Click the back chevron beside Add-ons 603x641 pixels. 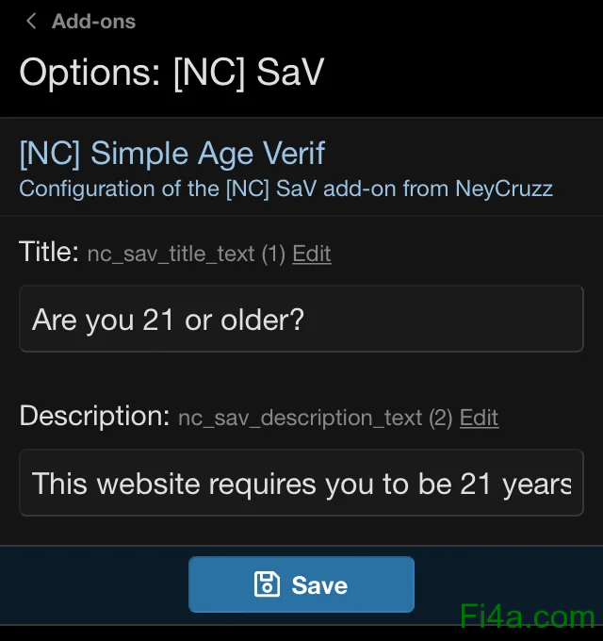(32, 21)
